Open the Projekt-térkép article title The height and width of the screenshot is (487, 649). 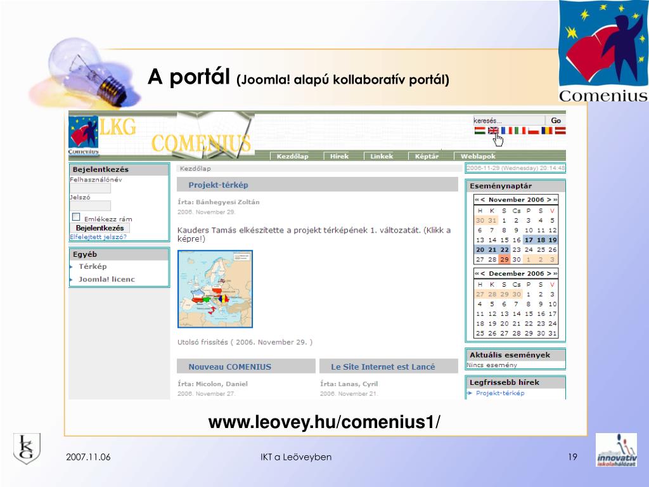click(218, 185)
